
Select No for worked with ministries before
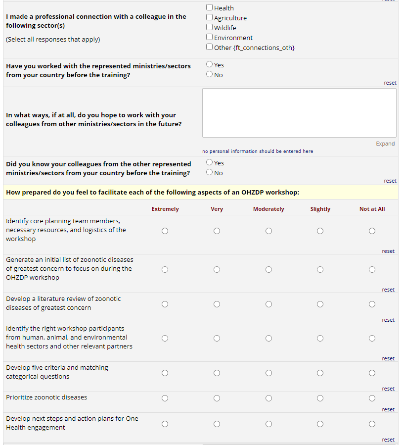pyautogui.click(x=210, y=75)
